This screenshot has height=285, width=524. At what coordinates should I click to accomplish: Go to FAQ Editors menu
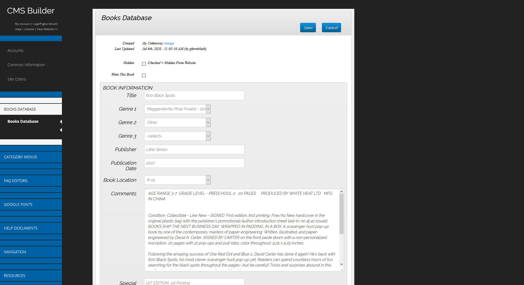point(16,181)
